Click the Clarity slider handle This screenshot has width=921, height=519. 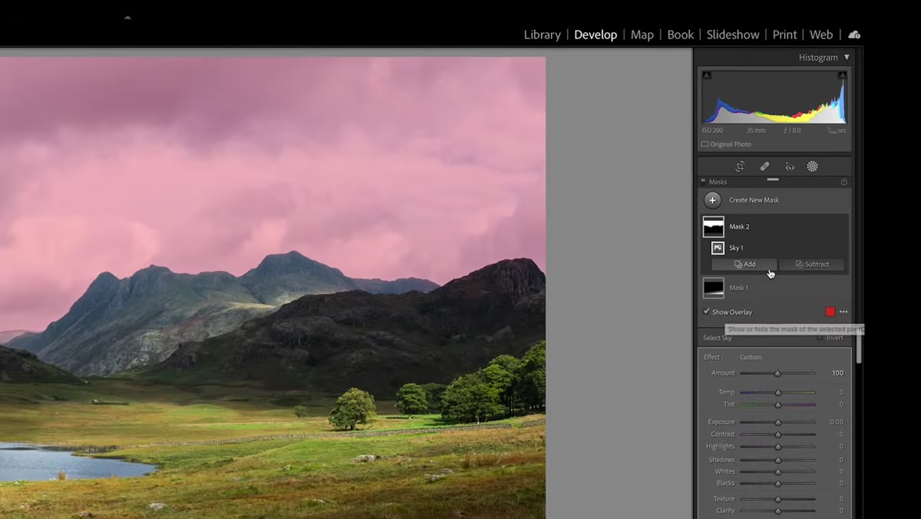click(x=777, y=511)
